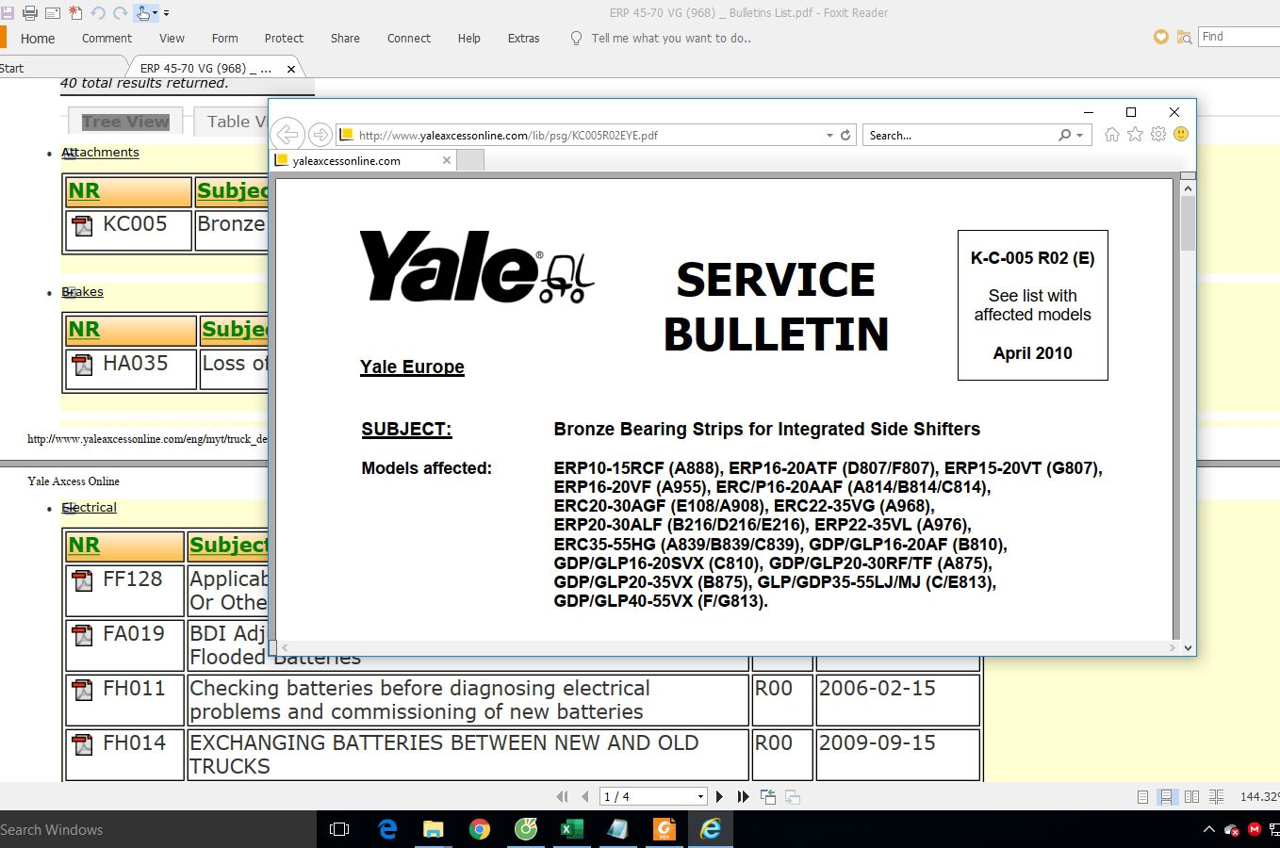Open the Help ribbon tab
This screenshot has width=1280, height=848.
pos(468,39)
